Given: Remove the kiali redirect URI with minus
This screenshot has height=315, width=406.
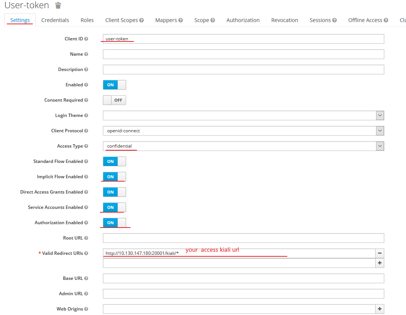Looking at the screenshot, I should click(379, 253).
